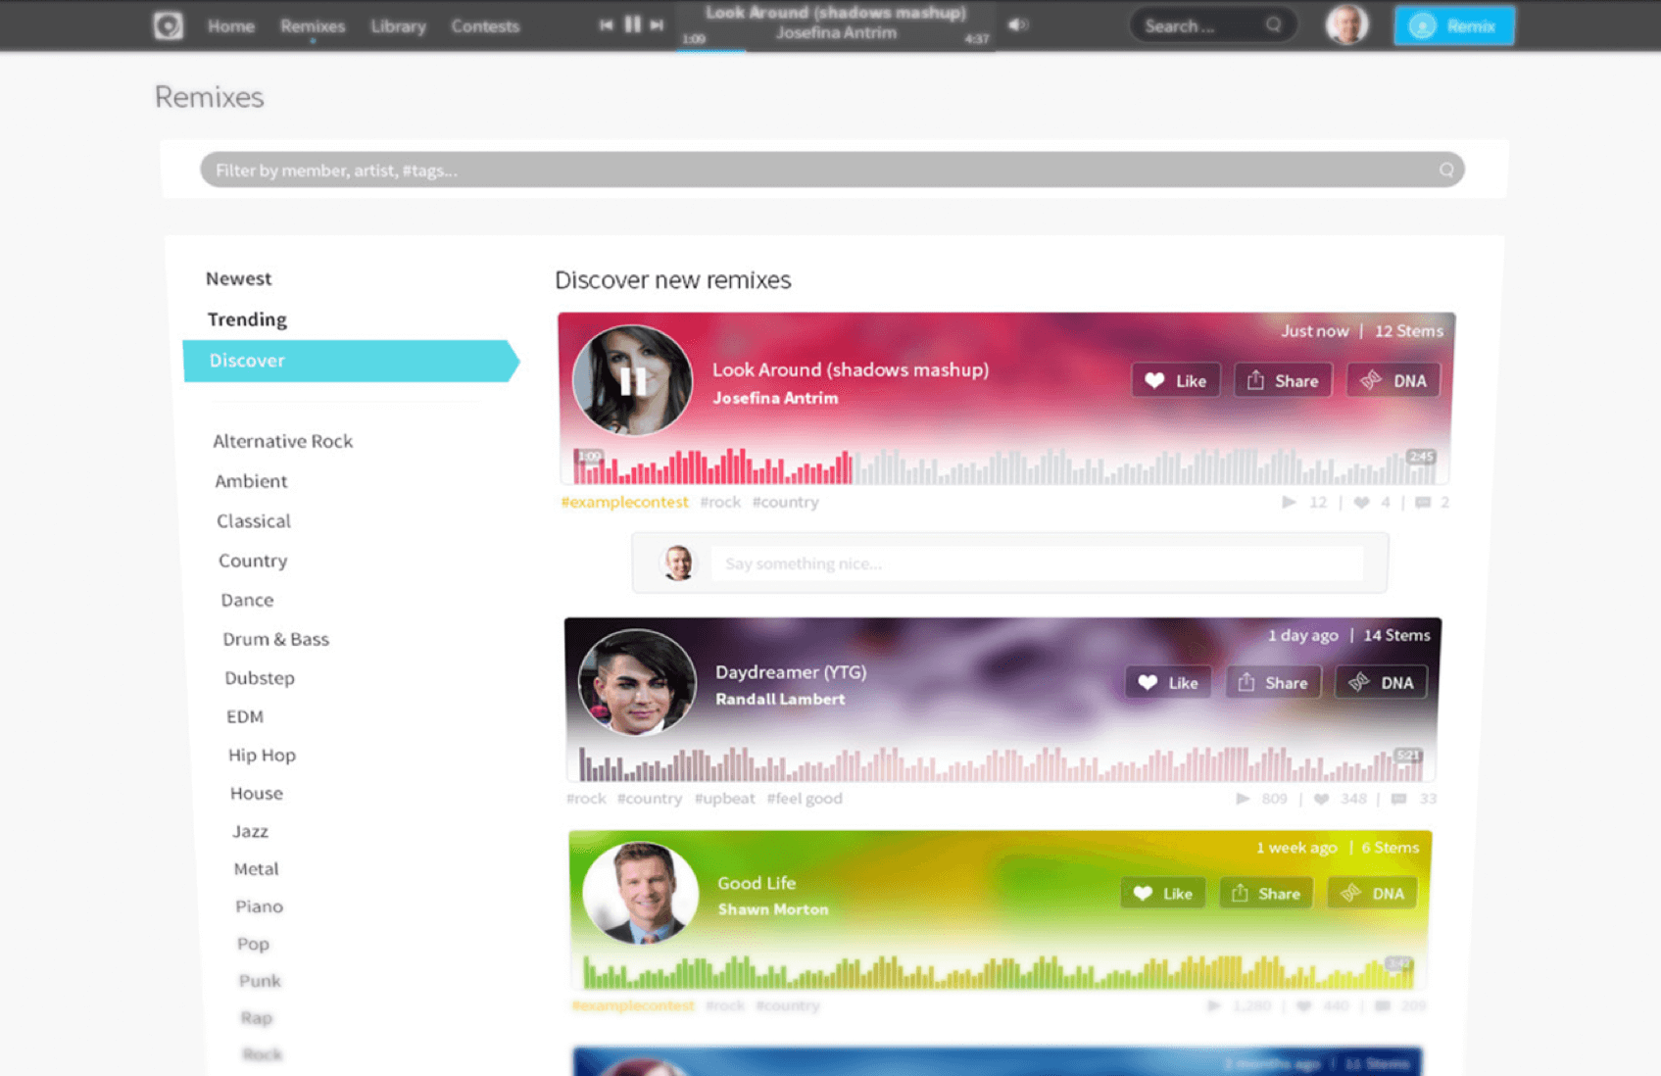Click the blue Remix button
The image size is (1661, 1076).
1453,26
